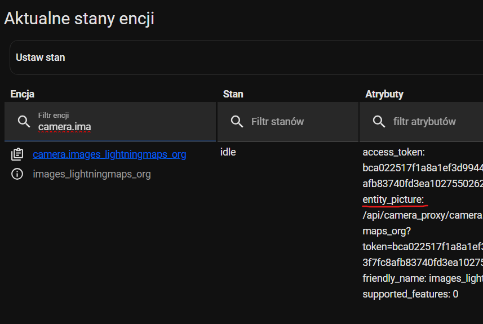Click the magnifier icon in entity filter
This screenshot has width=483, height=324.
point(24,122)
